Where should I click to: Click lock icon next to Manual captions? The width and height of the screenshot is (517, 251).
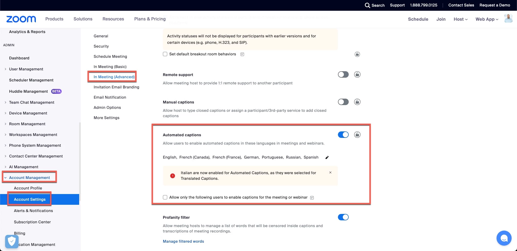click(x=357, y=102)
